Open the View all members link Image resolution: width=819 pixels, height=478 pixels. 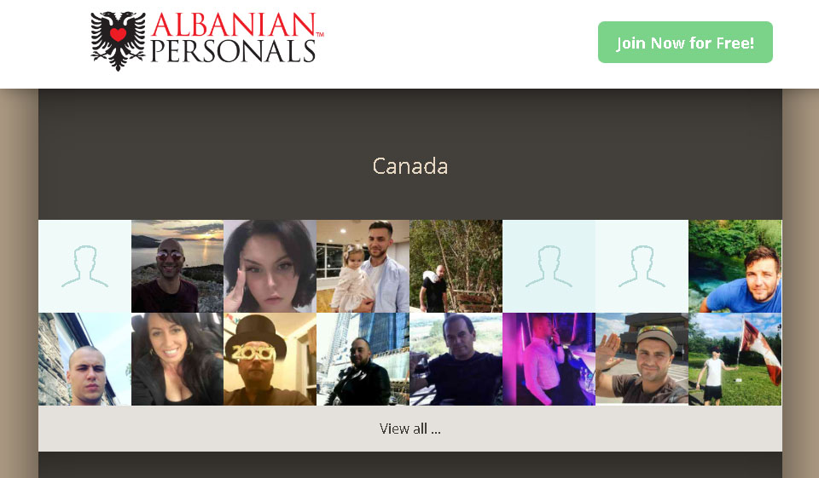pyautogui.click(x=410, y=429)
